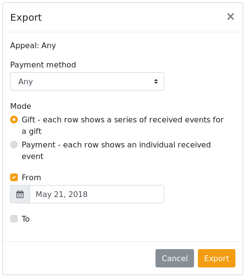
Task: Click the To label text
Action: (x=26, y=219)
